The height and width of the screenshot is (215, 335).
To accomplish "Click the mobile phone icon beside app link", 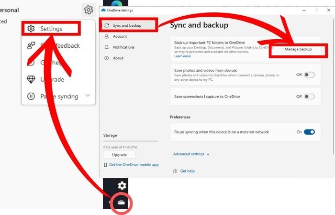I will tap(105, 165).
